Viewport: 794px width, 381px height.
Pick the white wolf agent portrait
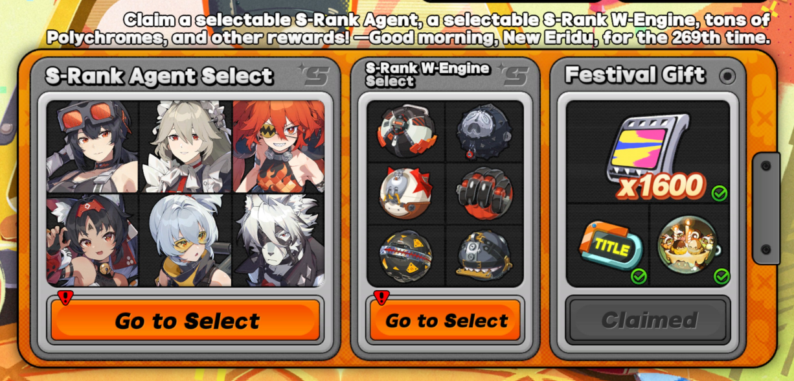pos(278,240)
